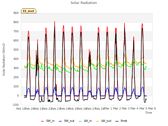Toggle the SW_out legend entry
The image size is (168, 126).
coord(66,121)
